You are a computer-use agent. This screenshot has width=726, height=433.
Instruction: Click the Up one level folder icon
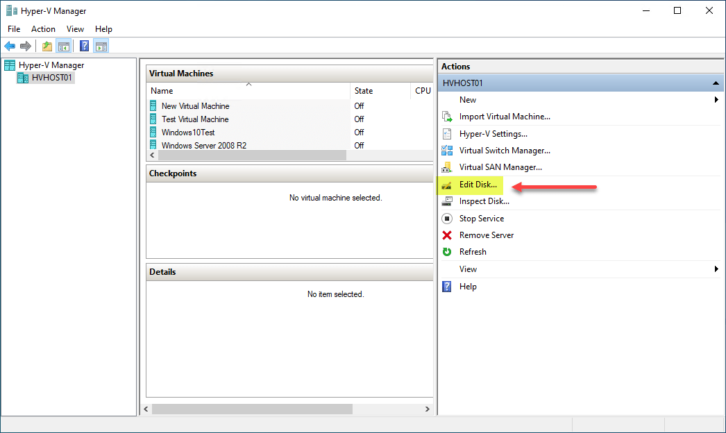[47, 46]
